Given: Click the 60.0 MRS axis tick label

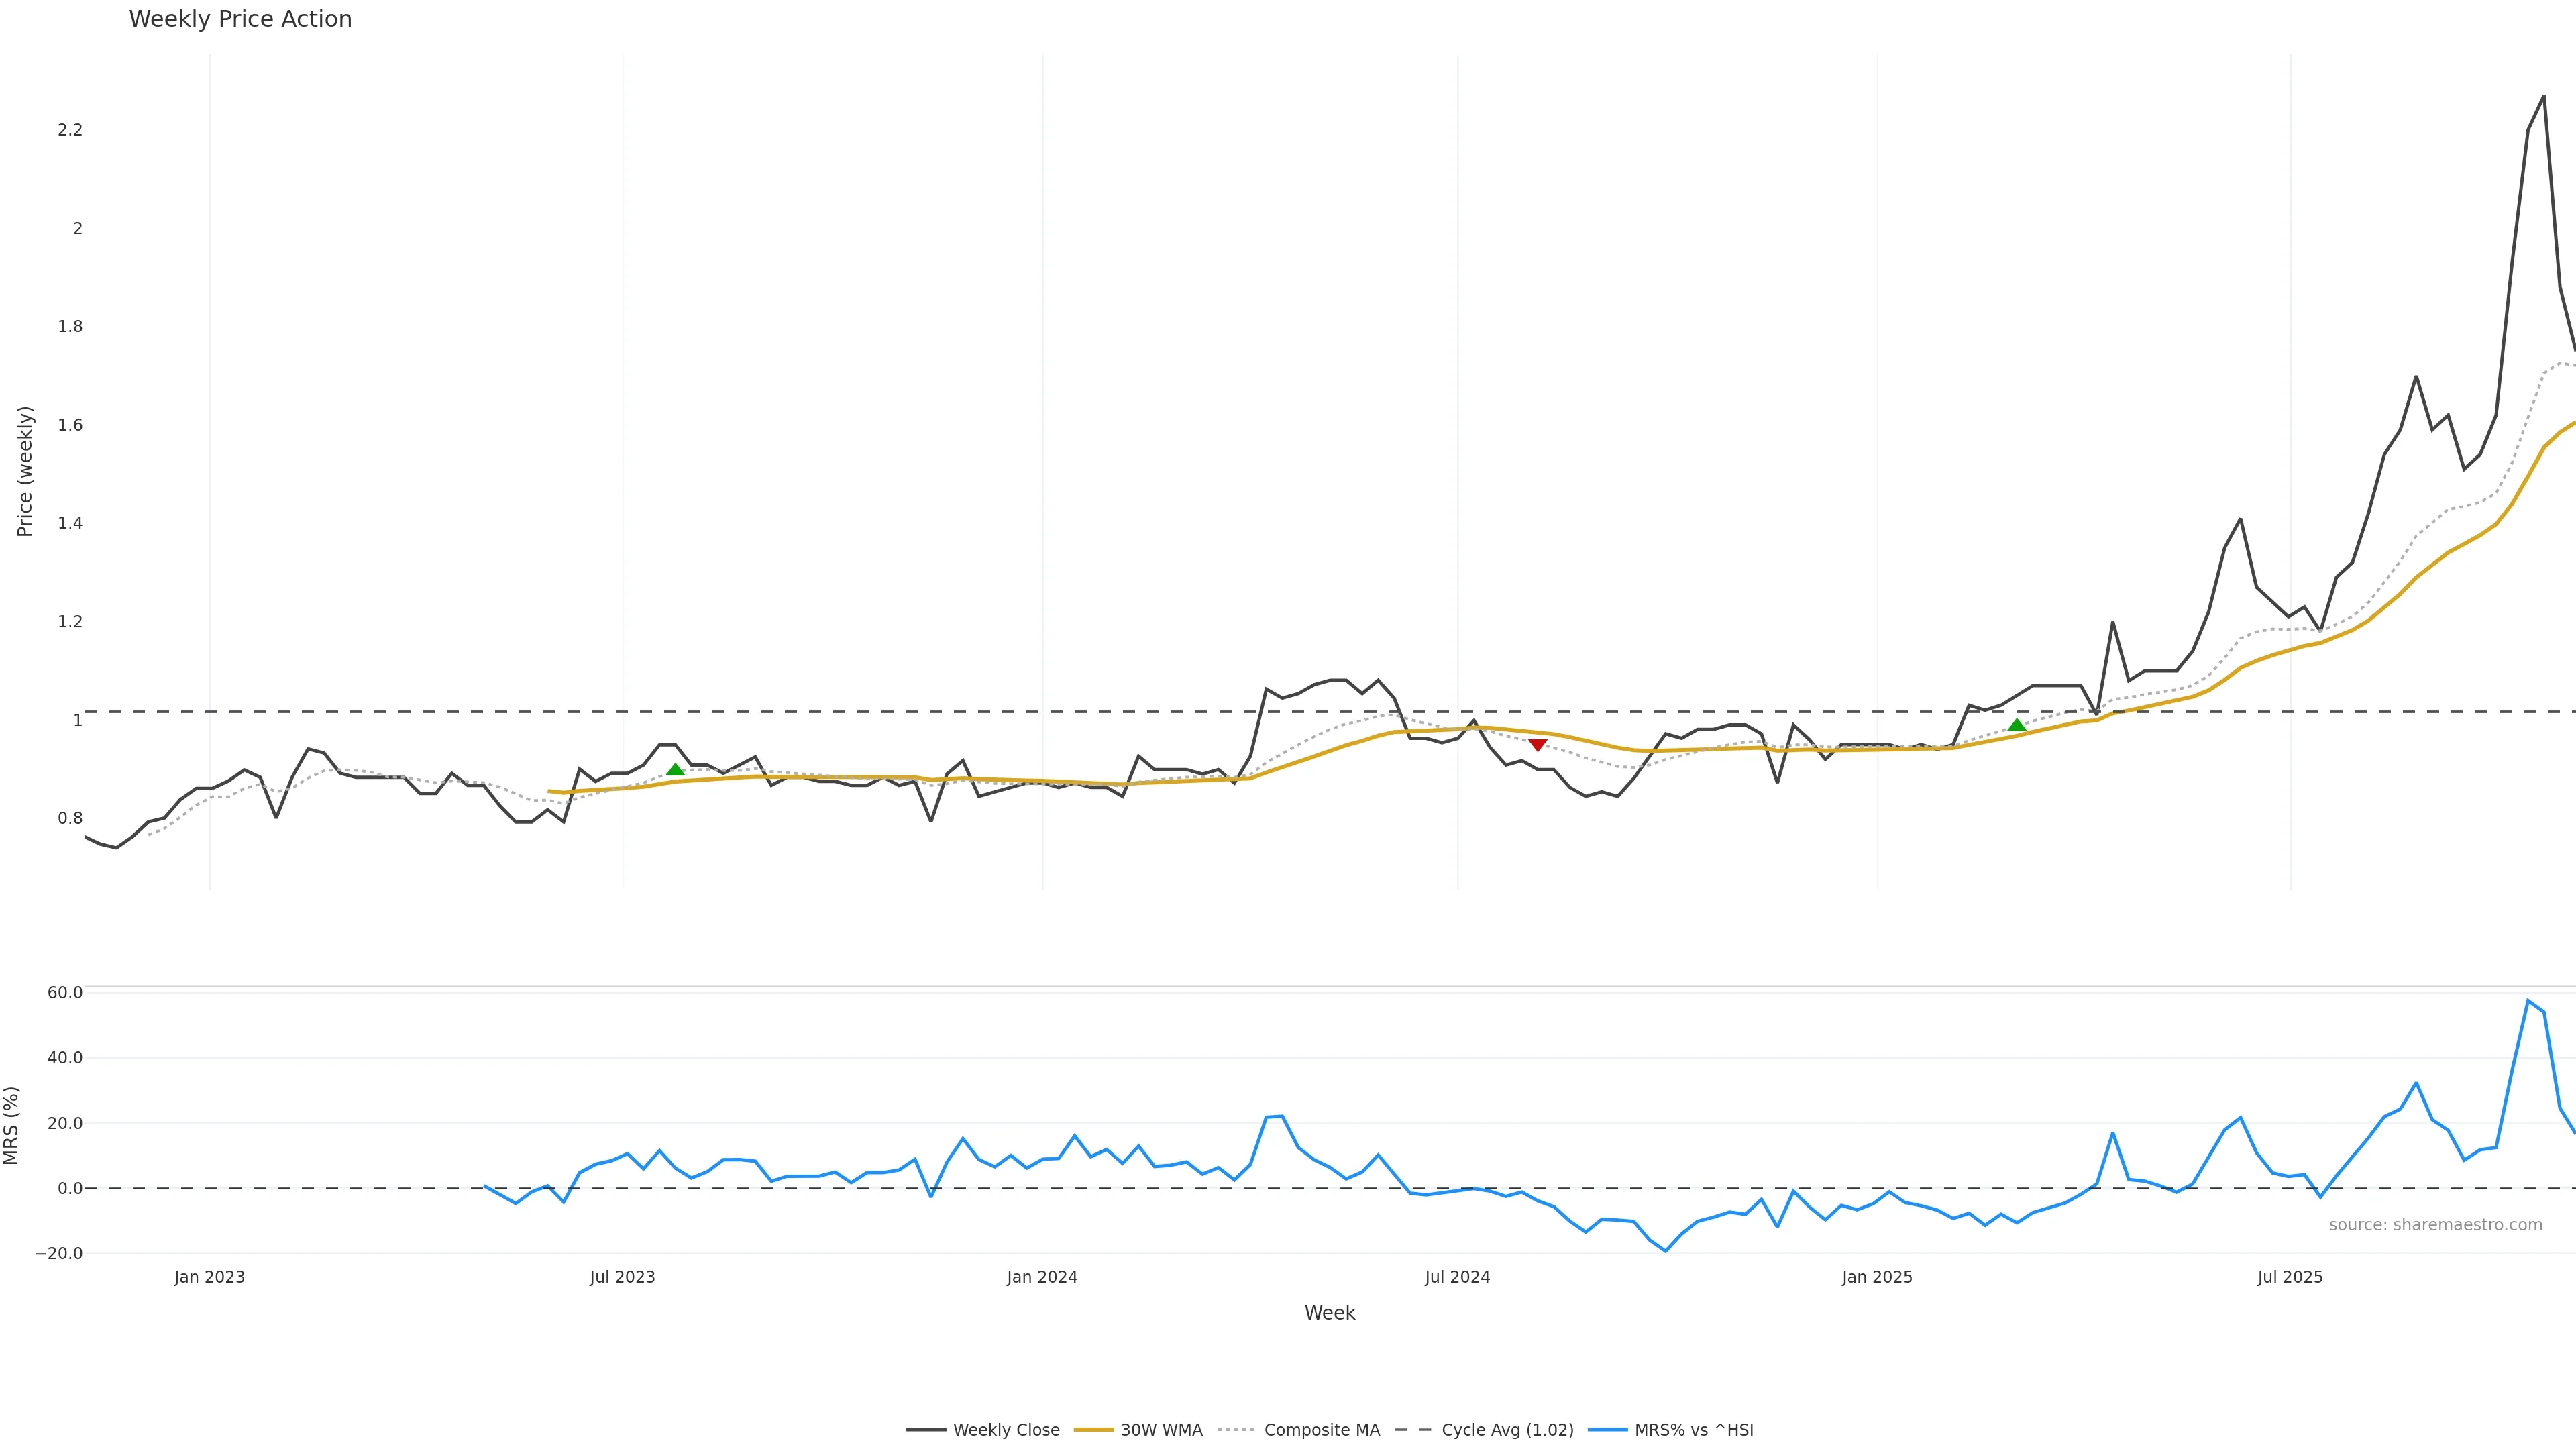Looking at the screenshot, I should (65, 993).
